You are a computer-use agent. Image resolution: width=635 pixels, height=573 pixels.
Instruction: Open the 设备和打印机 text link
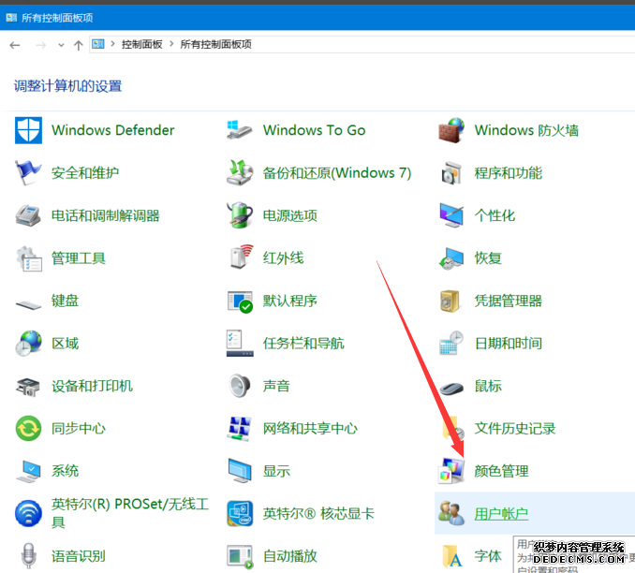tap(92, 386)
